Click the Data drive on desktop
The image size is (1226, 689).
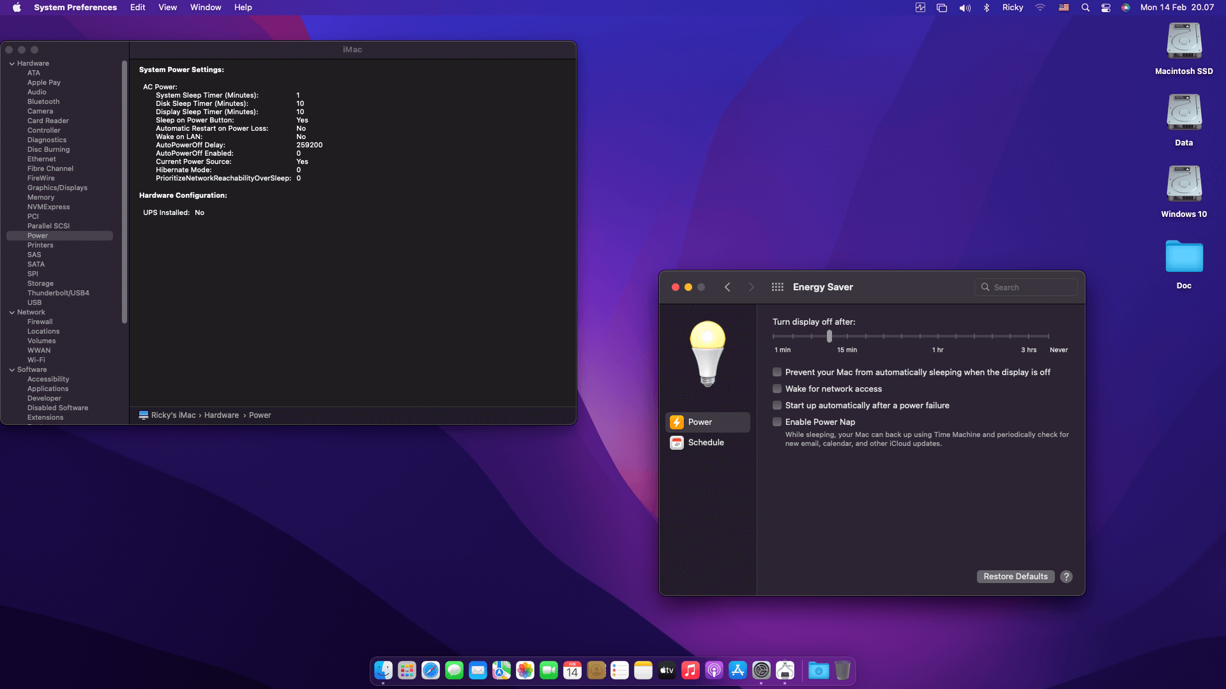(1184, 120)
